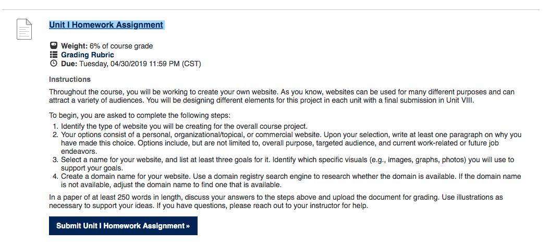The height and width of the screenshot is (244, 550).
Task: Click the scale icon next to Weight
Action: coord(53,45)
